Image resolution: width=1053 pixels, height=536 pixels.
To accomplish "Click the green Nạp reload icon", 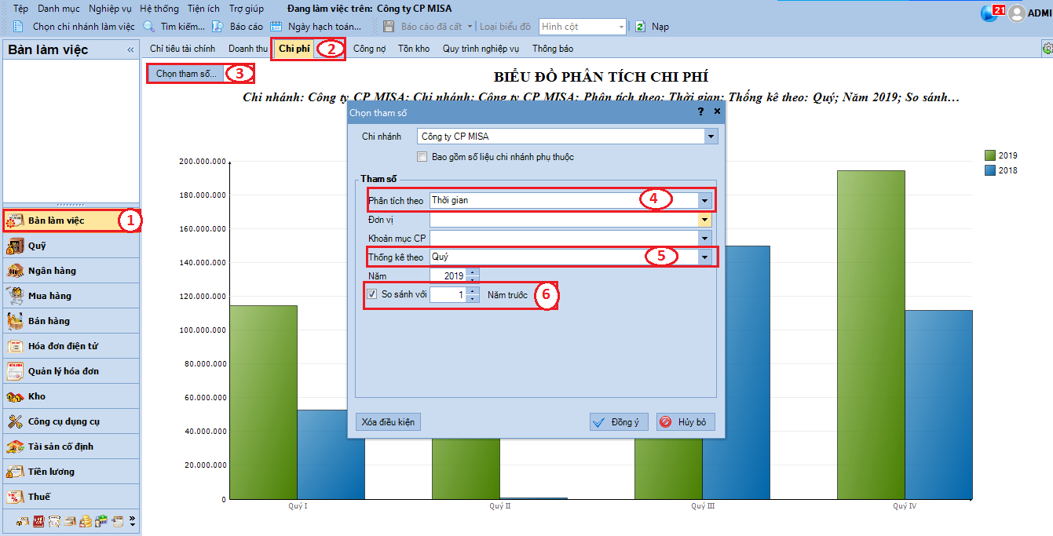I will click(x=640, y=26).
